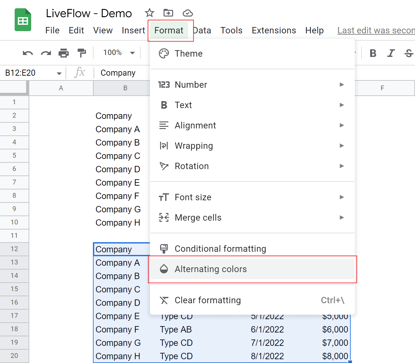
Task: Click the Rotation icon in menu
Action: click(x=164, y=166)
